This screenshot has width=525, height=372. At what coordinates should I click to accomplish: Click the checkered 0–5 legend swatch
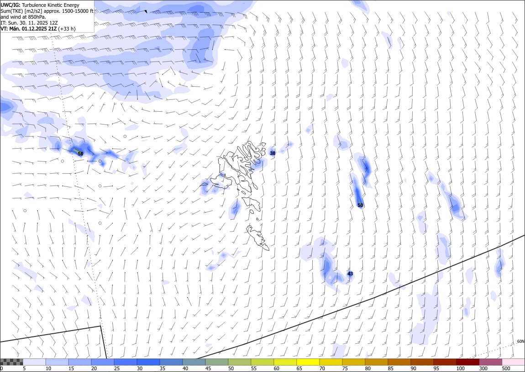point(12,362)
